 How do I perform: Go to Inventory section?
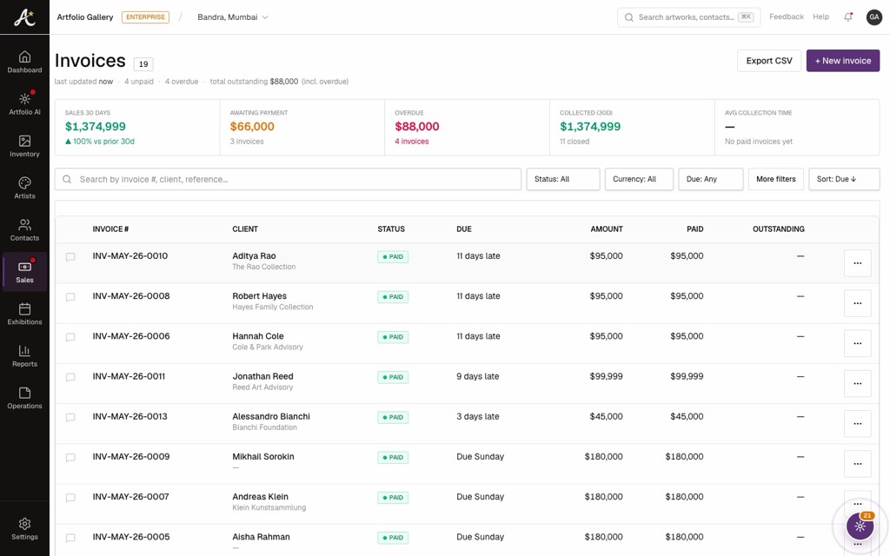click(24, 146)
